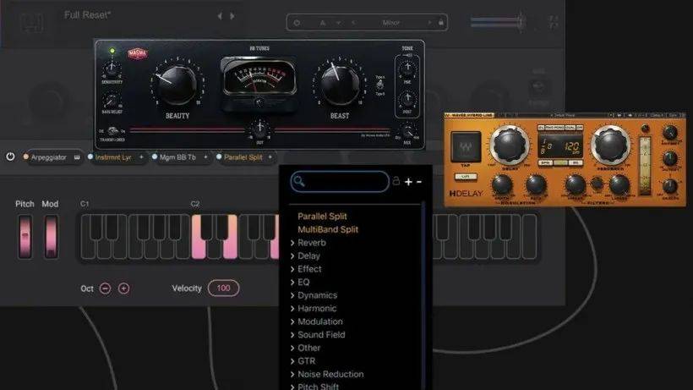This screenshot has height=390, width=693.
Task: Flip the Transformer on/off switch
Action: (112, 131)
